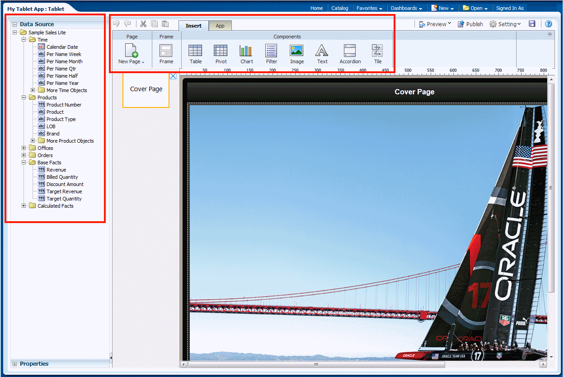Collapse the Base Facts folder
Image resolution: width=564 pixels, height=377 pixels.
(24, 163)
